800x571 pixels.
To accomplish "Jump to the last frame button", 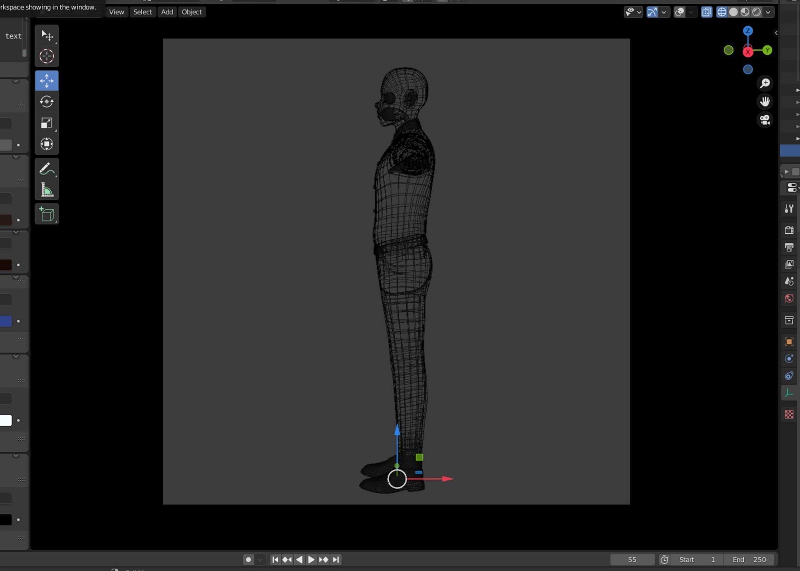I will 336,560.
